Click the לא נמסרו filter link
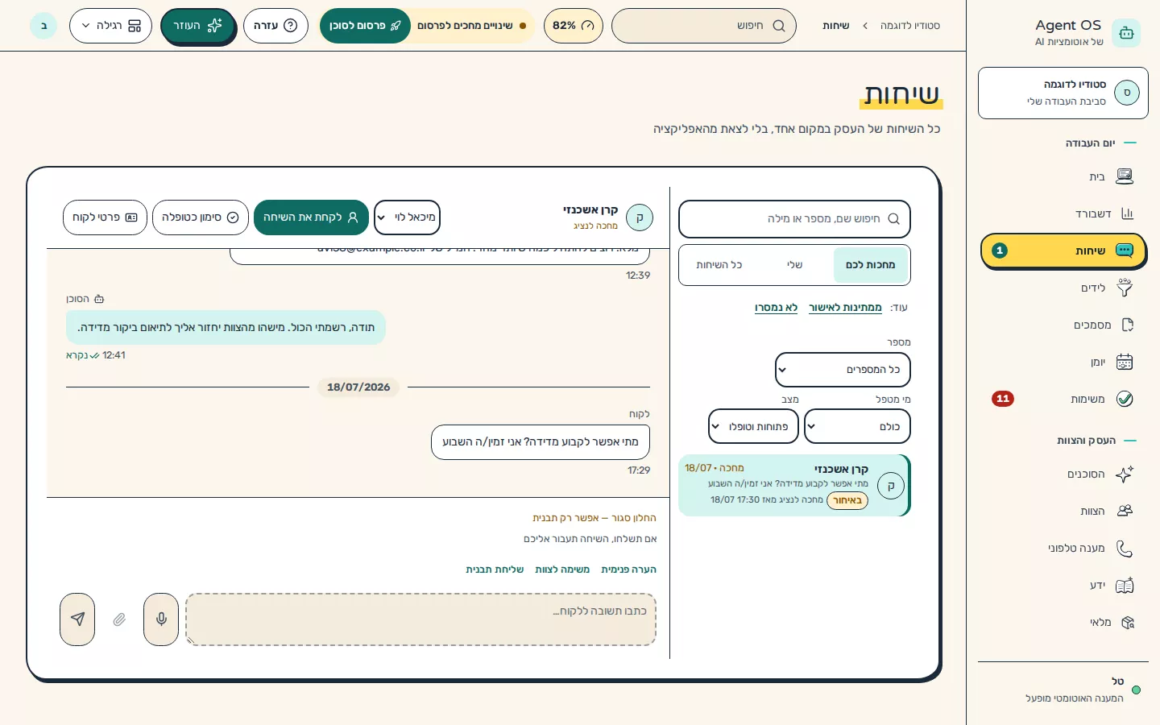This screenshot has width=1160, height=725. (776, 308)
